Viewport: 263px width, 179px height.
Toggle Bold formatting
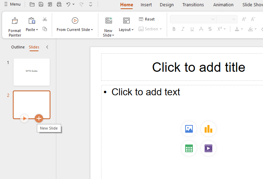tap(174, 29)
